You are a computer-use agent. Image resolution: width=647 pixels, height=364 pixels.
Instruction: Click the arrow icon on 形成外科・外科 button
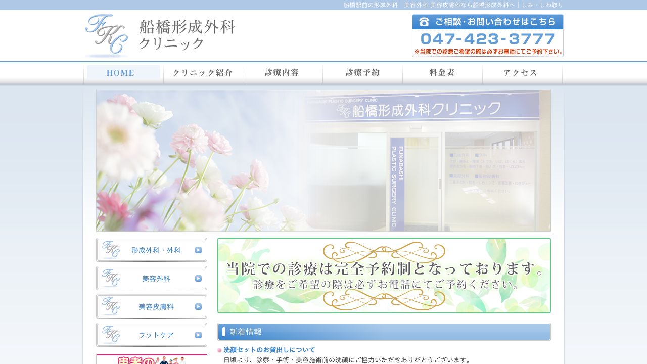click(198, 249)
